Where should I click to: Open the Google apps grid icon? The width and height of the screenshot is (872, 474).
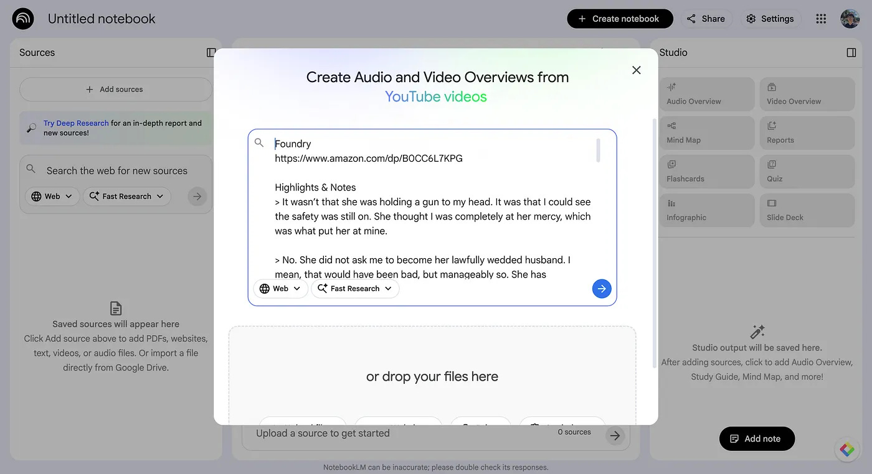pos(821,19)
